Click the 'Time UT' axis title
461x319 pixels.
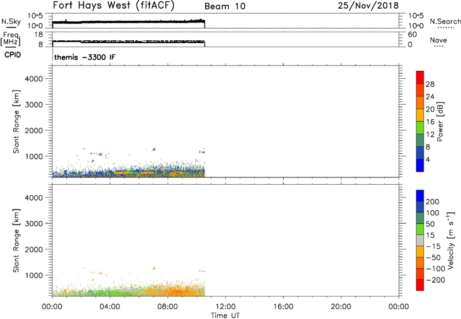[x=225, y=316]
